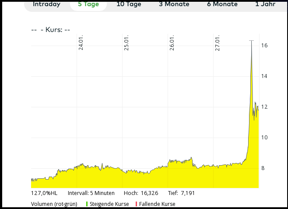Switch to the Intraday tab
The width and height of the screenshot is (288, 209).
pos(46,4)
